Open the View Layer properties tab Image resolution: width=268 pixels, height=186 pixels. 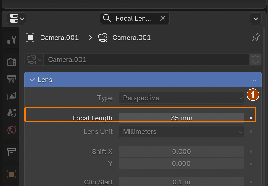click(x=12, y=96)
